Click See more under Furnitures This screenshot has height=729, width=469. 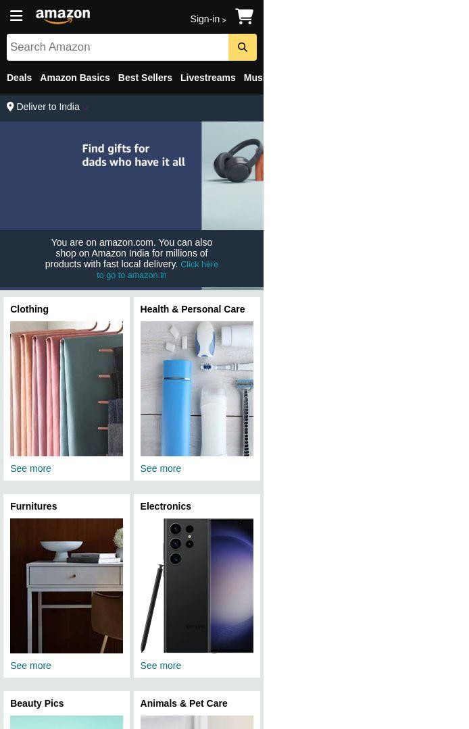30,666
